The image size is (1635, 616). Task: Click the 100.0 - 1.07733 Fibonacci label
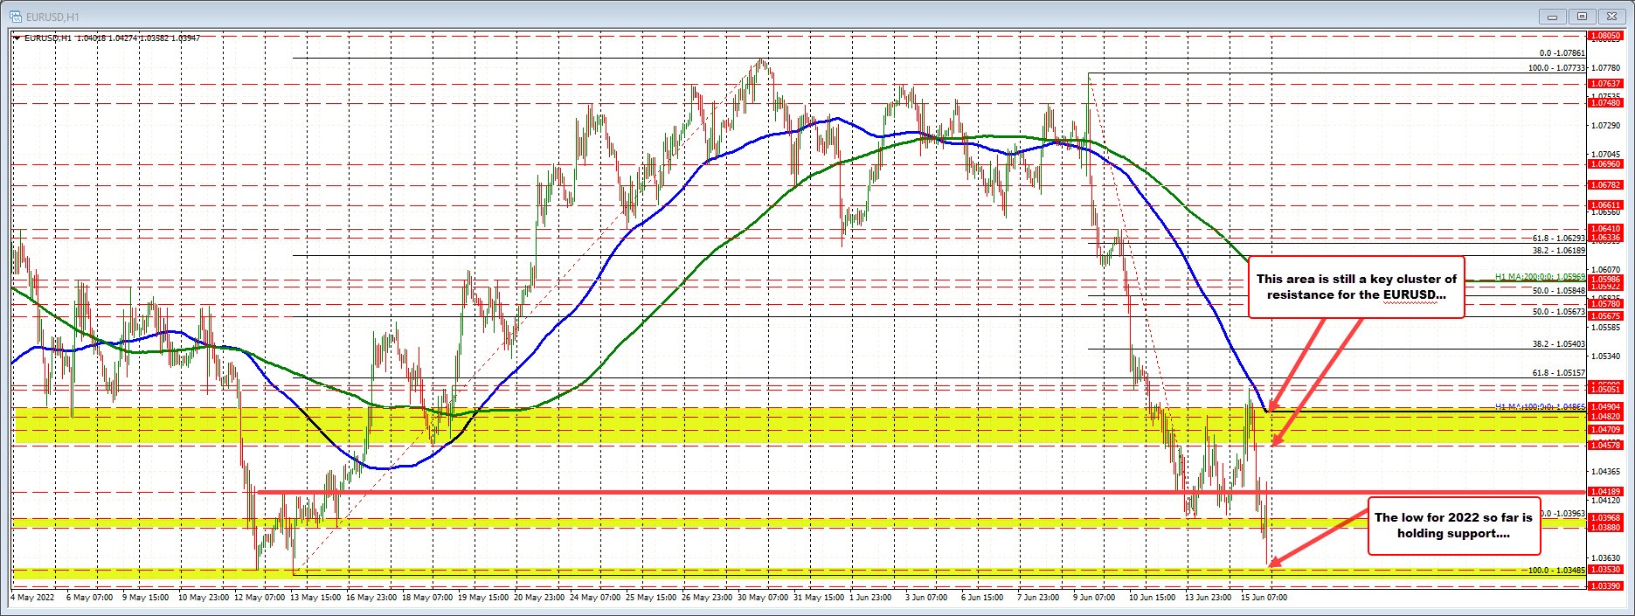click(1556, 67)
